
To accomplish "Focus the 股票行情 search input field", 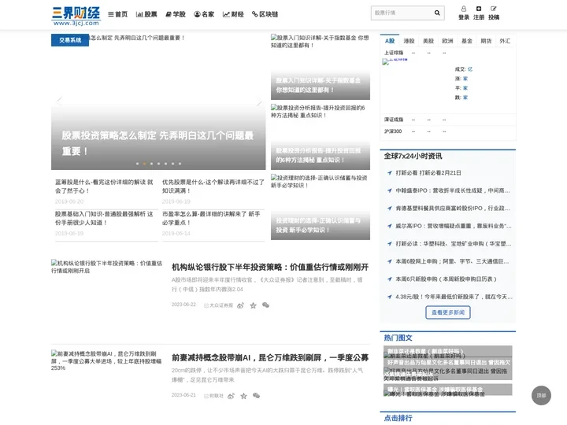I will 402,13.
